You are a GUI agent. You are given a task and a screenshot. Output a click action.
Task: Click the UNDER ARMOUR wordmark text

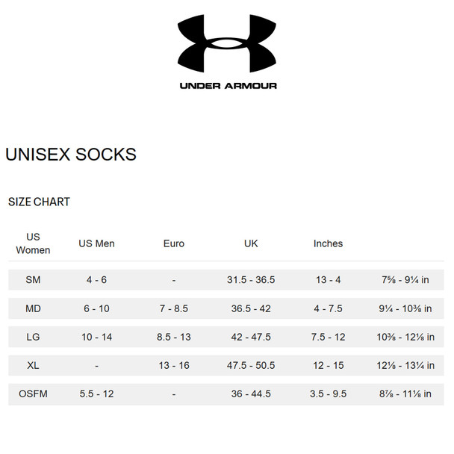(228, 86)
